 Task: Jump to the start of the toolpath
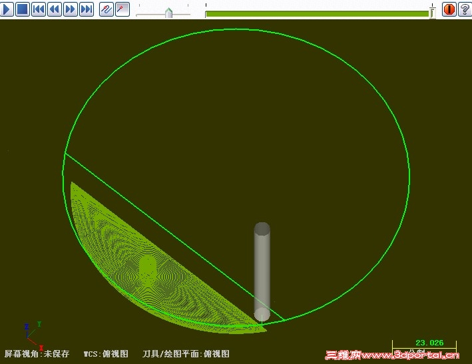click(x=39, y=9)
